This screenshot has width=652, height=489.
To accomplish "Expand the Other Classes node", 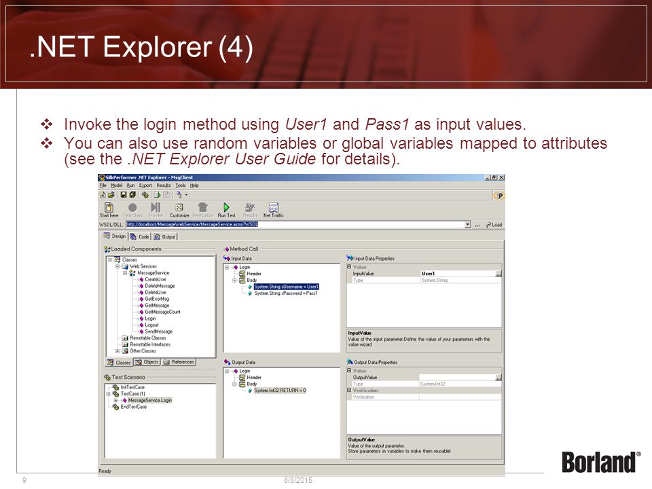I will point(117,351).
